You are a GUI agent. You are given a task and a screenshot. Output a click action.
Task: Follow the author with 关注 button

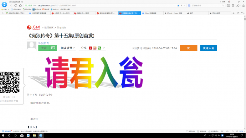pos(44,48)
